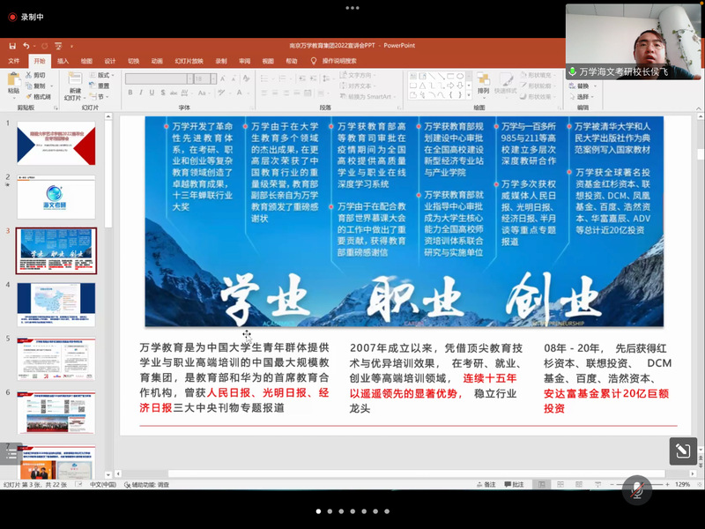Click the font color A button

point(239,93)
